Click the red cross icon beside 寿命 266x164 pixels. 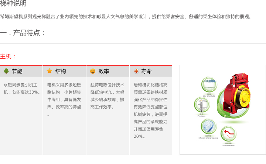tap(136, 71)
